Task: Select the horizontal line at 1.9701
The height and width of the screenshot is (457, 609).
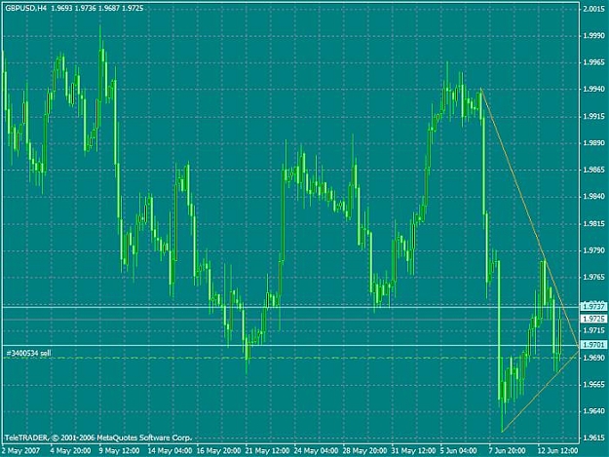Action: tap(290, 345)
